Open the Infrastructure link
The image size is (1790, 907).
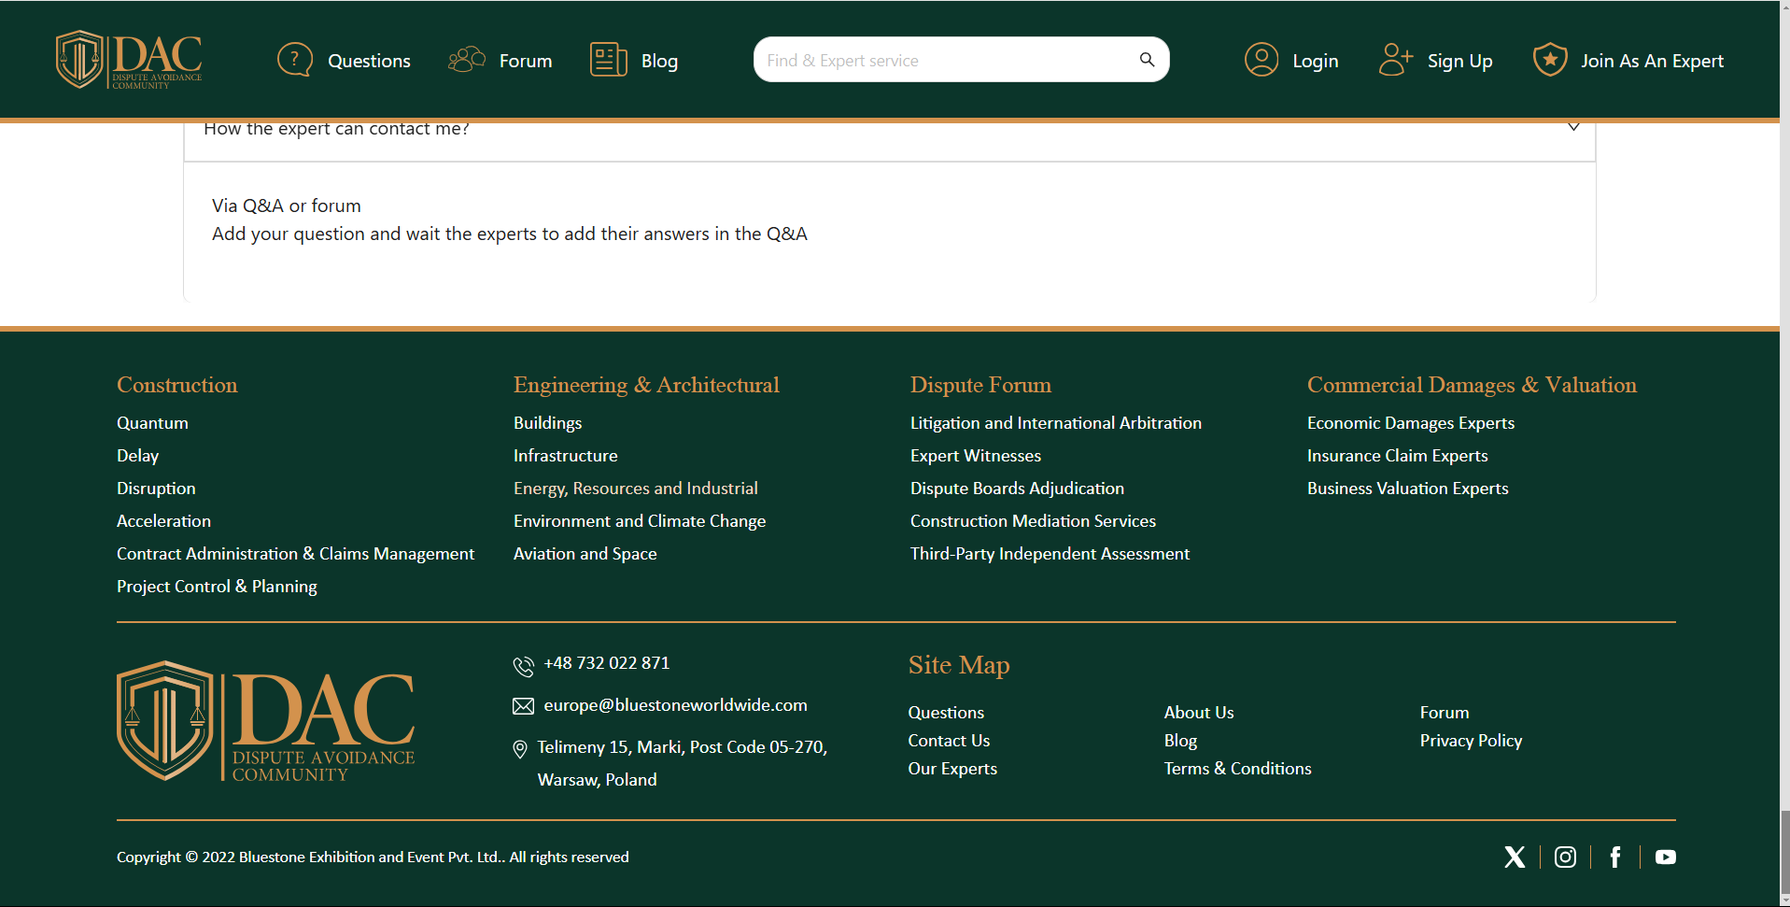(565, 456)
